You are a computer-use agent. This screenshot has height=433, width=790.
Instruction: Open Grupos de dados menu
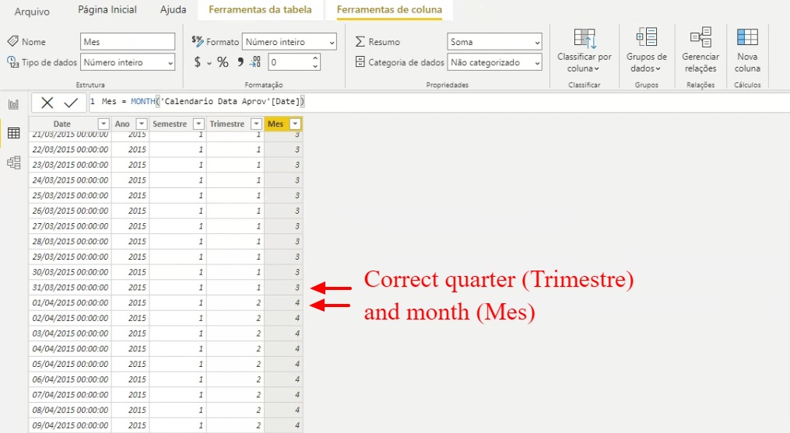click(647, 51)
